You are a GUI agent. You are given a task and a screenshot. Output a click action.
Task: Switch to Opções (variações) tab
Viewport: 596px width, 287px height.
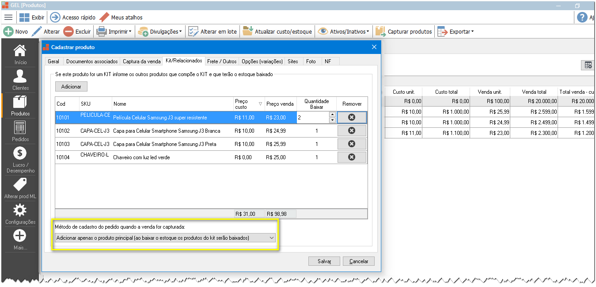pos(262,61)
